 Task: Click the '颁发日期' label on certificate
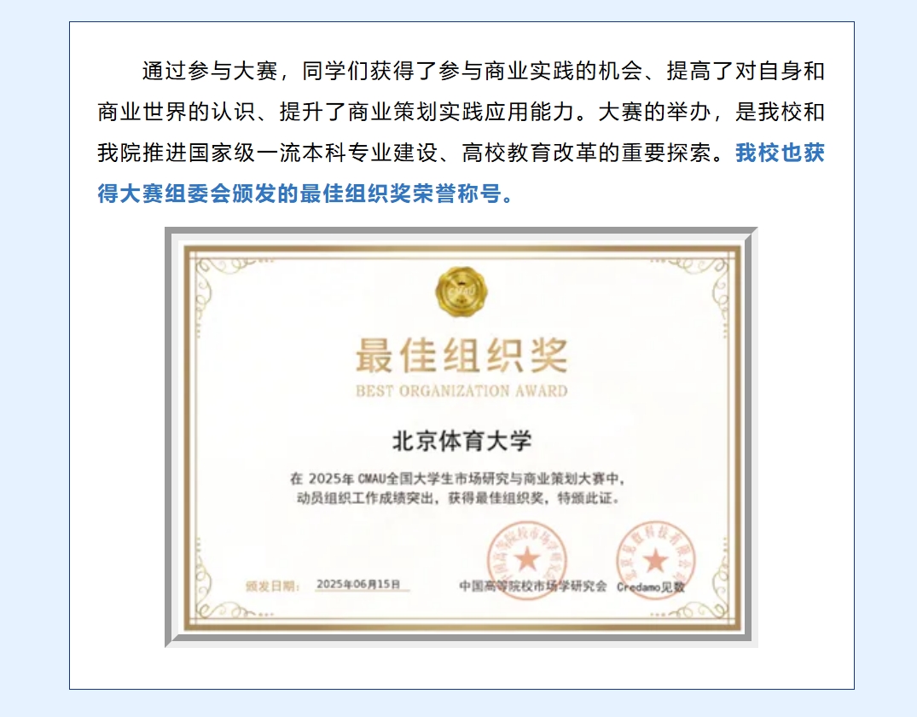pos(272,586)
